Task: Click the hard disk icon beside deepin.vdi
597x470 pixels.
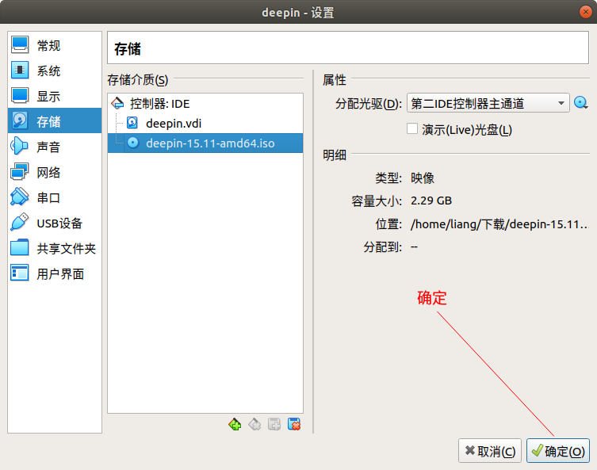Action: point(132,123)
